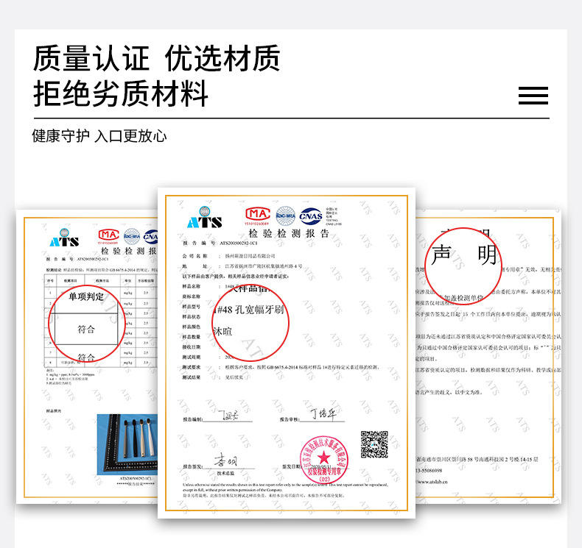Click the 测试要求 line with GB 6675.4-2014
Image resolution: width=582 pixels, height=548 pixels.
281,367
